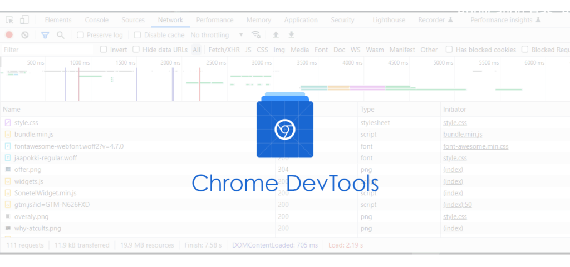Sort by the Initiator column header
The height and width of the screenshot is (267, 570).
[455, 110]
